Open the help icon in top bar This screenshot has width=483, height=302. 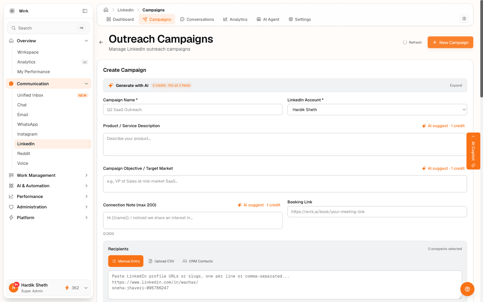(x=464, y=19)
